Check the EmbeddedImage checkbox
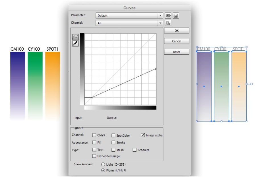256x177 pixels. click(94, 156)
